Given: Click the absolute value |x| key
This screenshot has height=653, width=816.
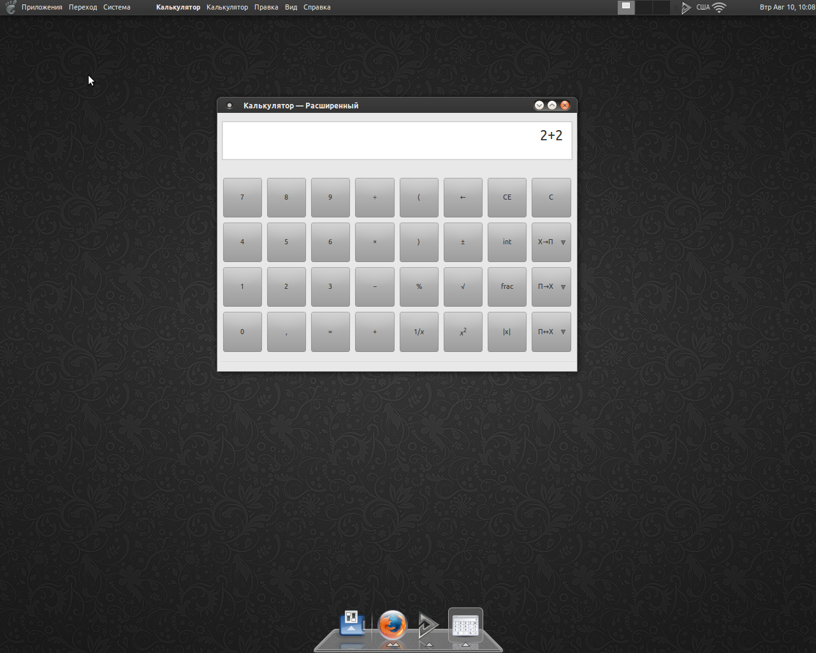Looking at the screenshot, I should pos(507,332).
